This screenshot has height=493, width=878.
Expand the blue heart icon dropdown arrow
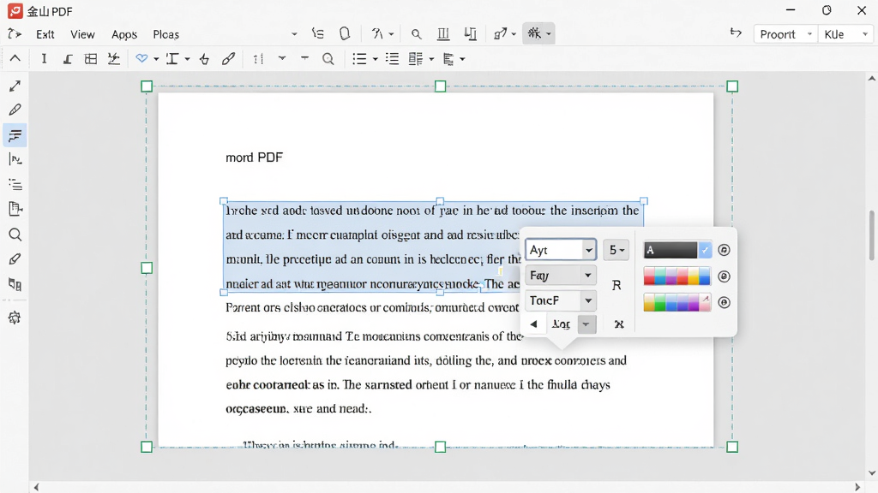(156, 59)
